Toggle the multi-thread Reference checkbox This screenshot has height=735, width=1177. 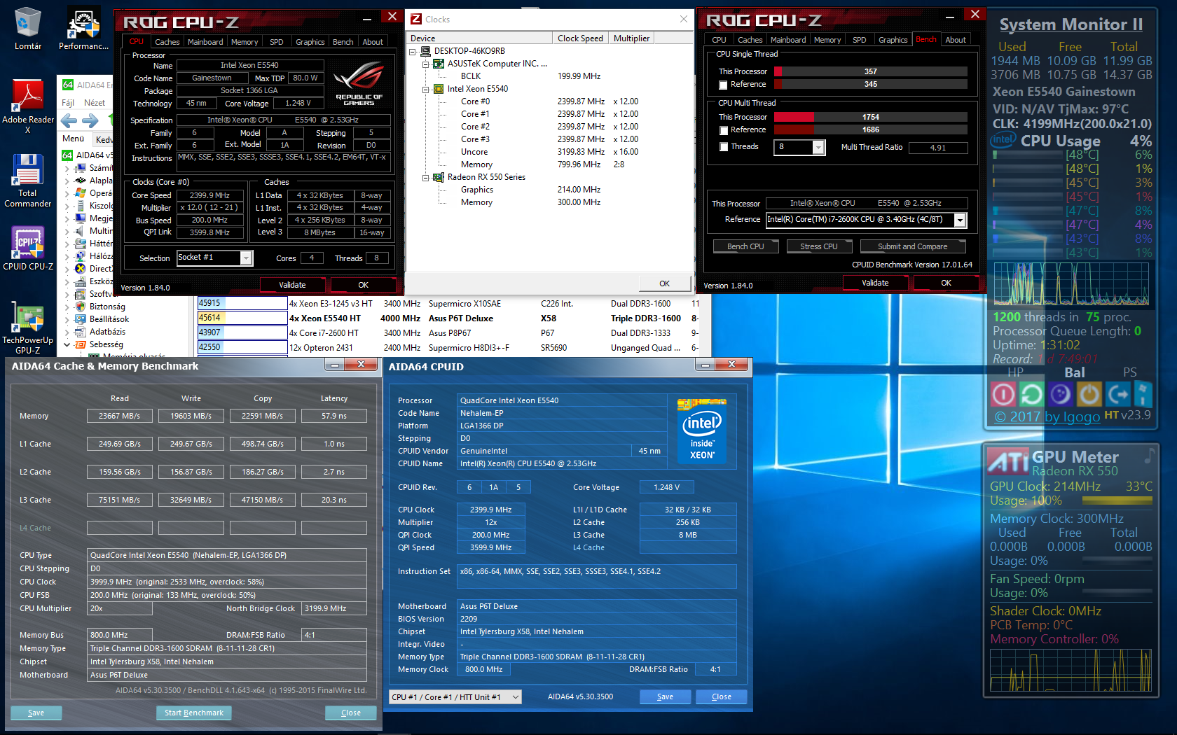coord(723,130)
